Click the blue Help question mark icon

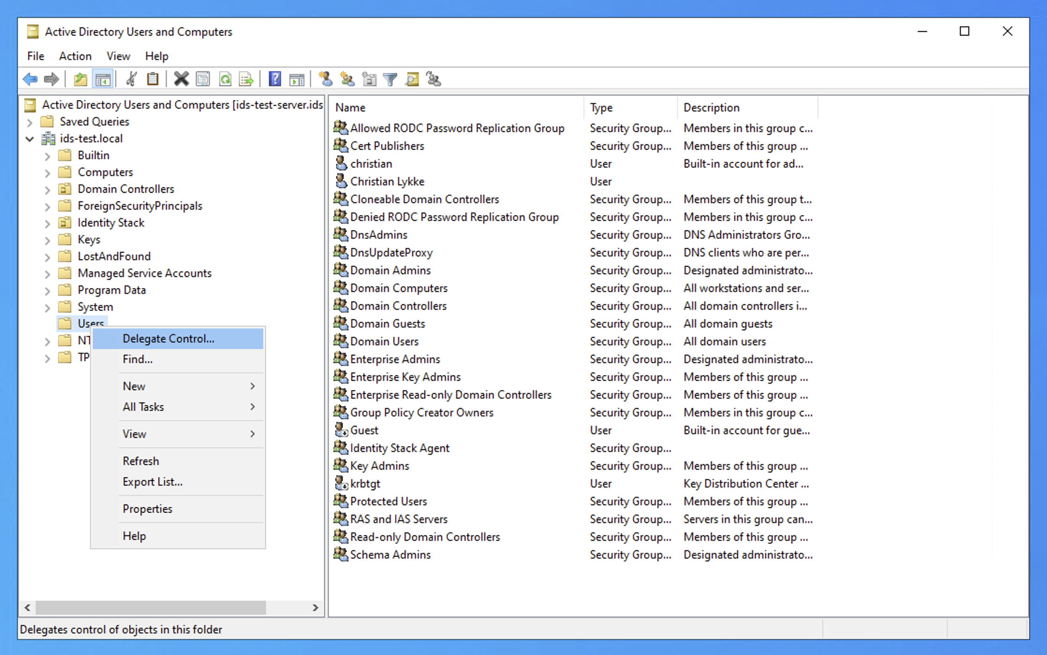(275, 79)
